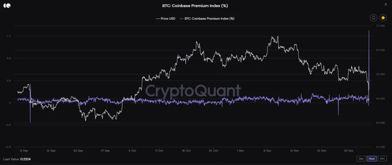Viewport: 392px width, 165px height.
Task: Click the 64.00K price axis label
Action: pyautogui.click(x=381, y=50)
